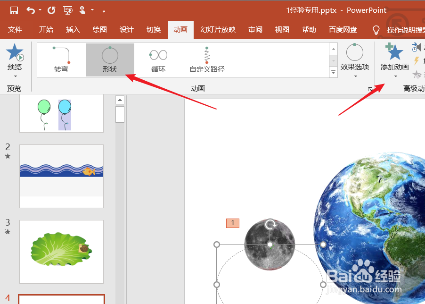Click the Undo arrow icon
Image resolution: width=425 pixels, height=304 pixels.
(31, 10)
